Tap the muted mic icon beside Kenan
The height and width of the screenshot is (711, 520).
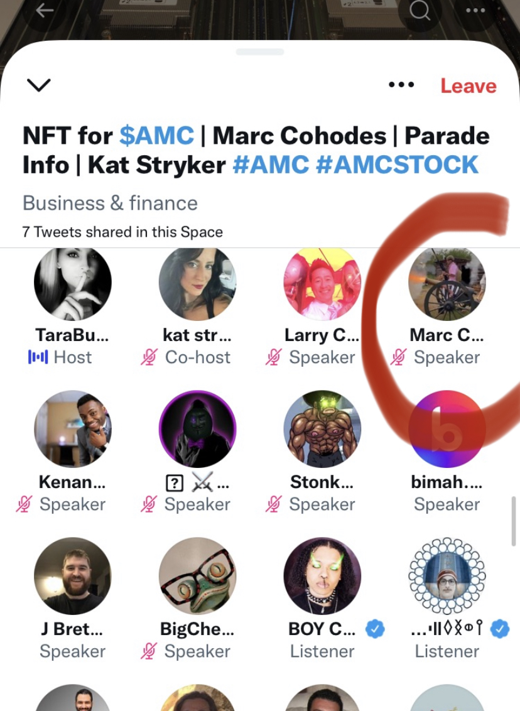coord(24,504)
